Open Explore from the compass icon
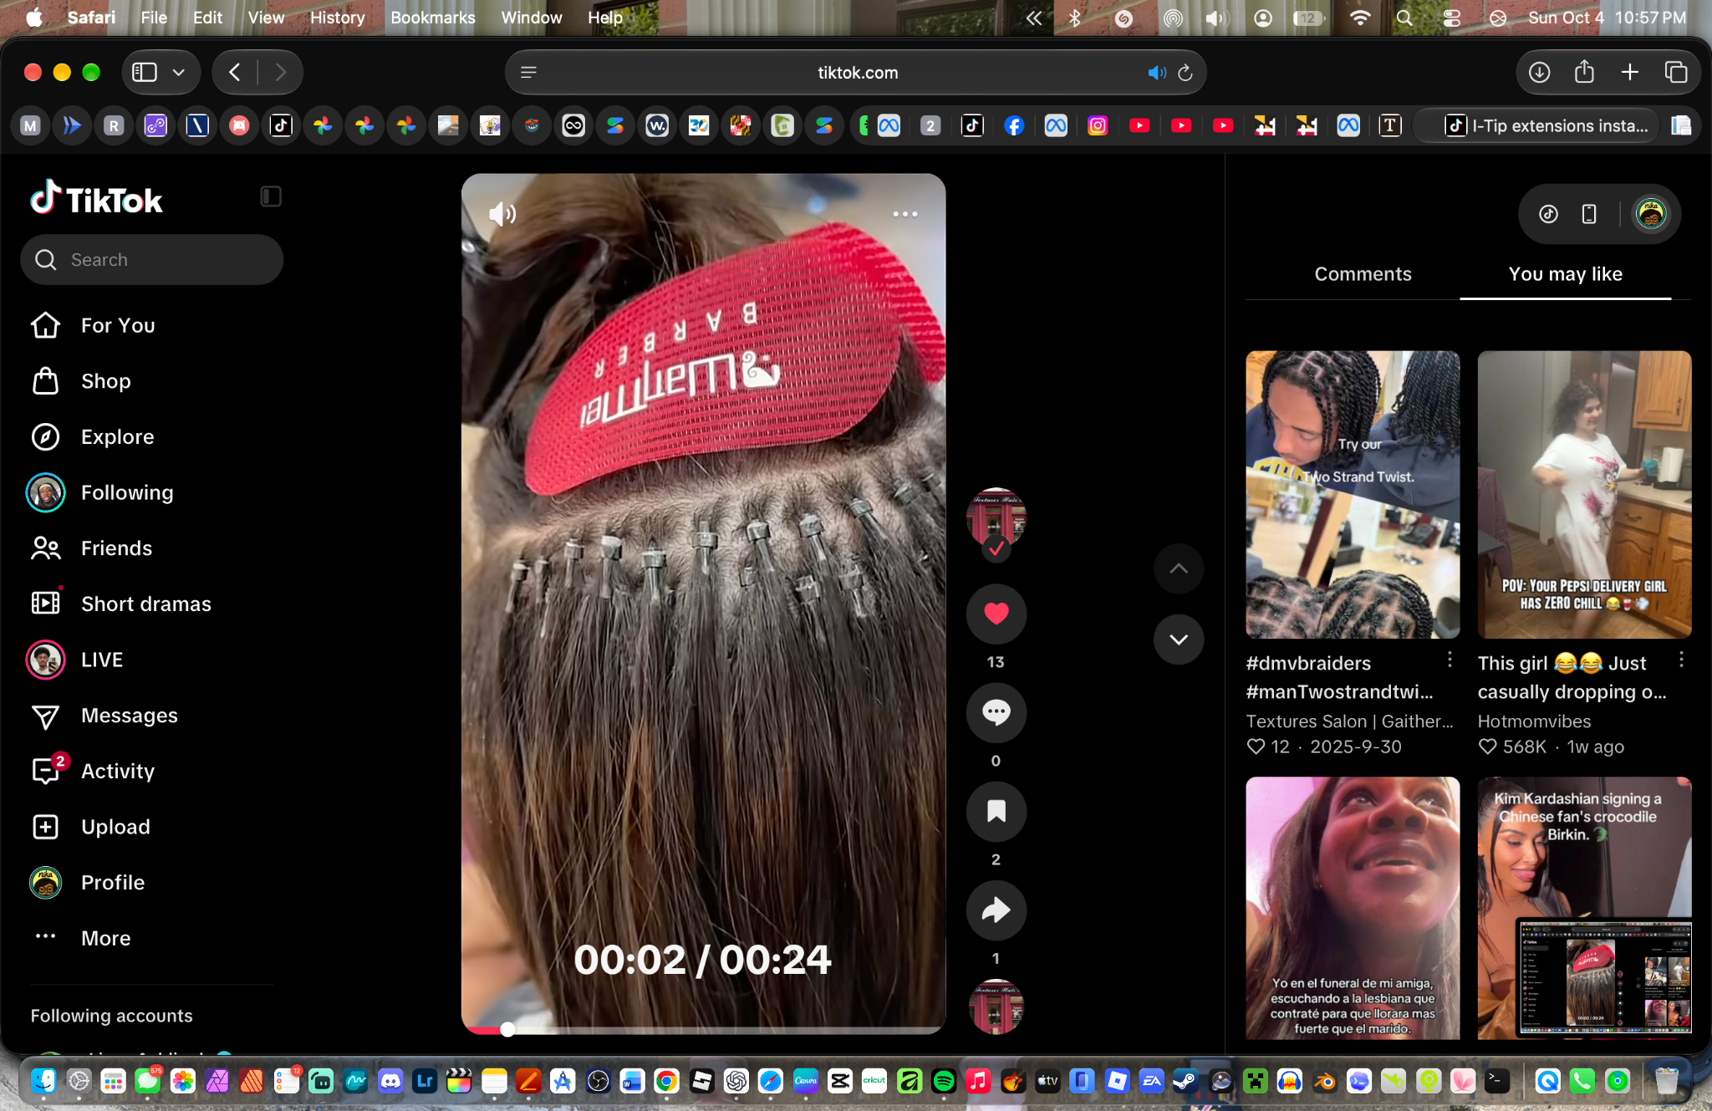1712x1111 pixels. click(x=45, y=436)
